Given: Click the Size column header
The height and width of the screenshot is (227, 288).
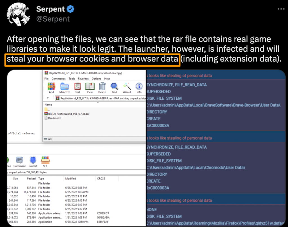Looking at the screenshot, I should point(15,179).
